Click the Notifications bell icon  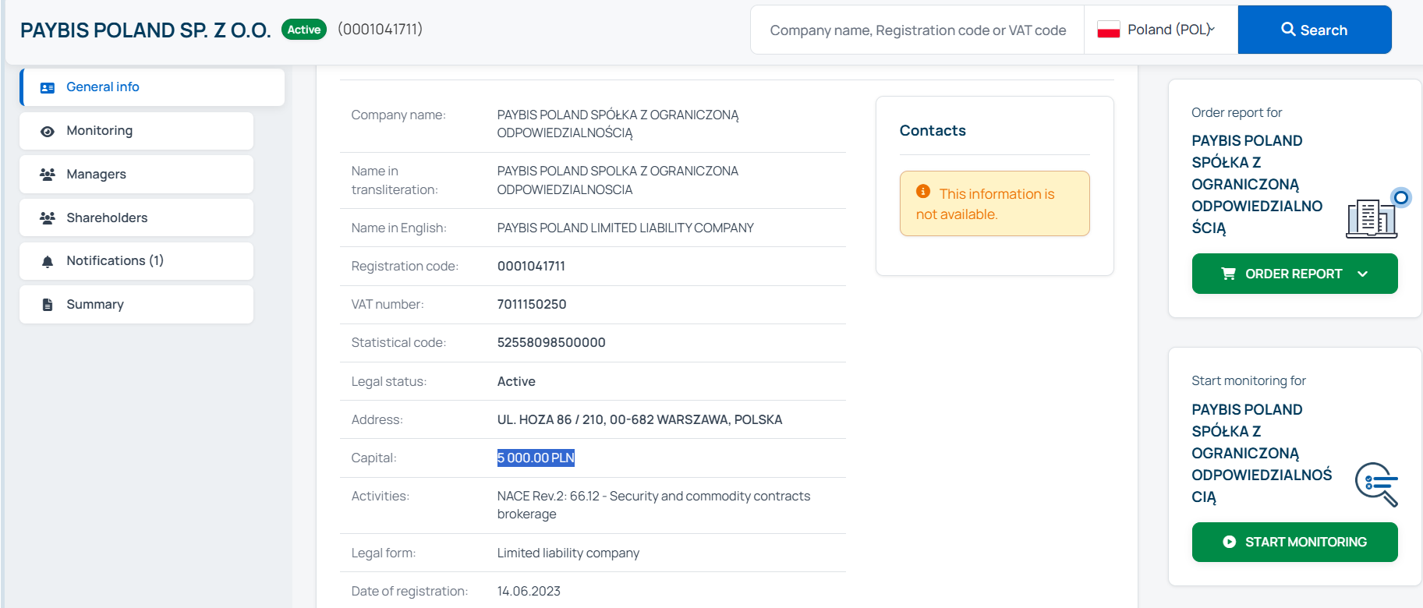click(48, 262)
